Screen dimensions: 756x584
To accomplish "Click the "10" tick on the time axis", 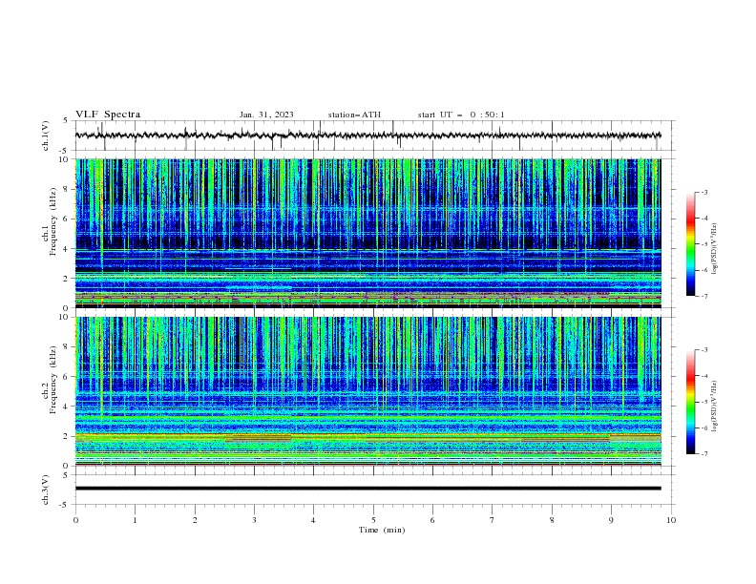I will pyautogui.click(x=671, y=520).
